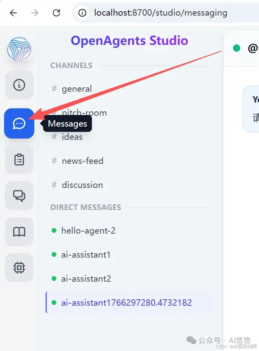The width and height of the screenshot is (259, 351).
Task: Open the clipboard list sidebar icon
Action: coord(19,159)
